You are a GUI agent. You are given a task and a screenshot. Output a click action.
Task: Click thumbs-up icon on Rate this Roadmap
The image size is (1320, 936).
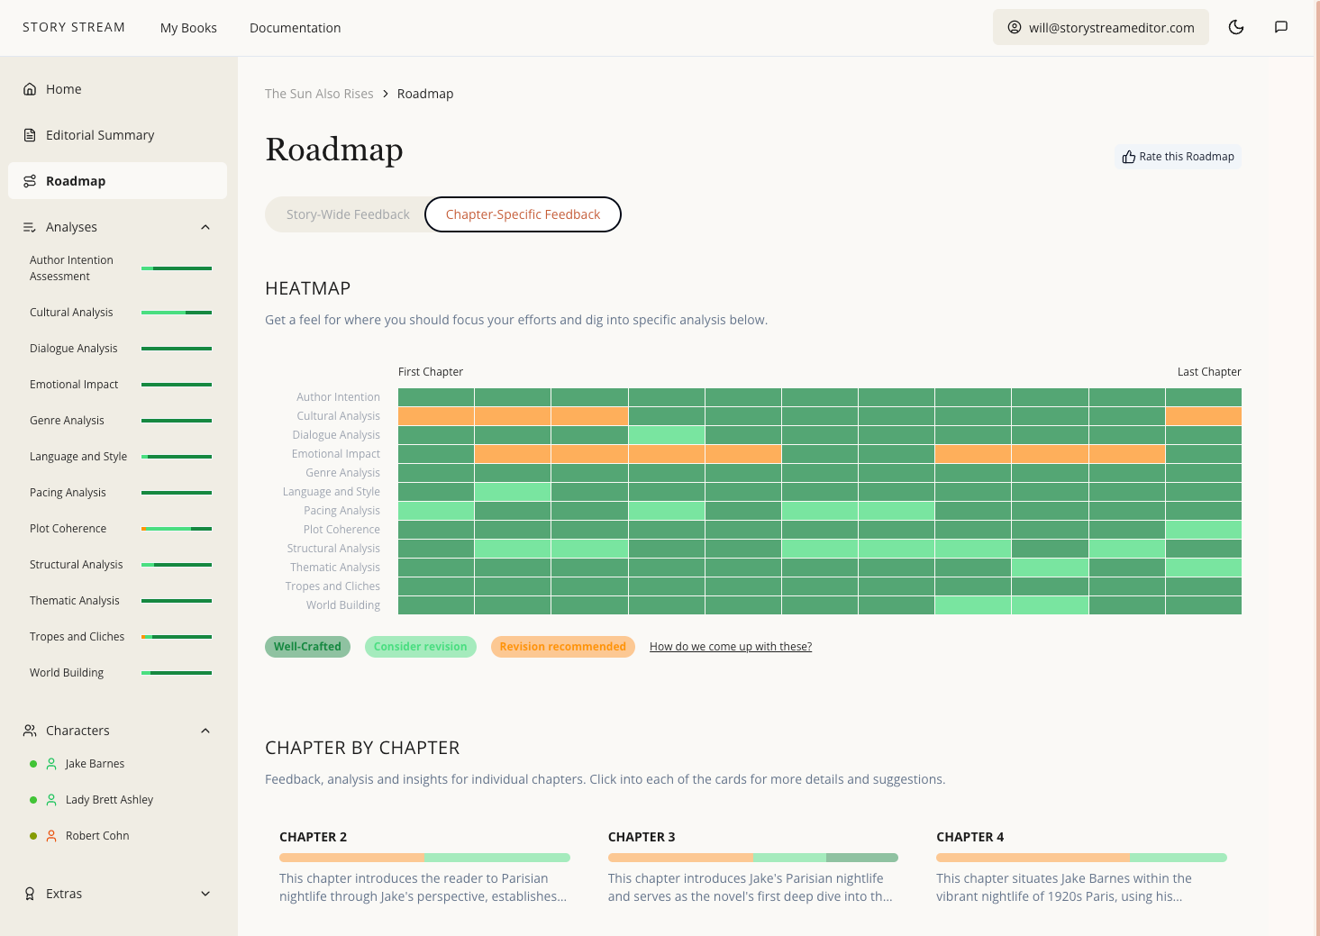coord(1128,157)
